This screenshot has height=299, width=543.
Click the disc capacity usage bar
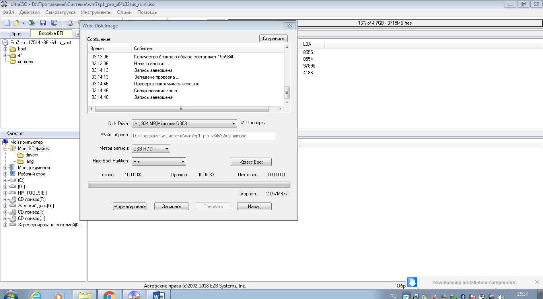click(x=384, y=23)
